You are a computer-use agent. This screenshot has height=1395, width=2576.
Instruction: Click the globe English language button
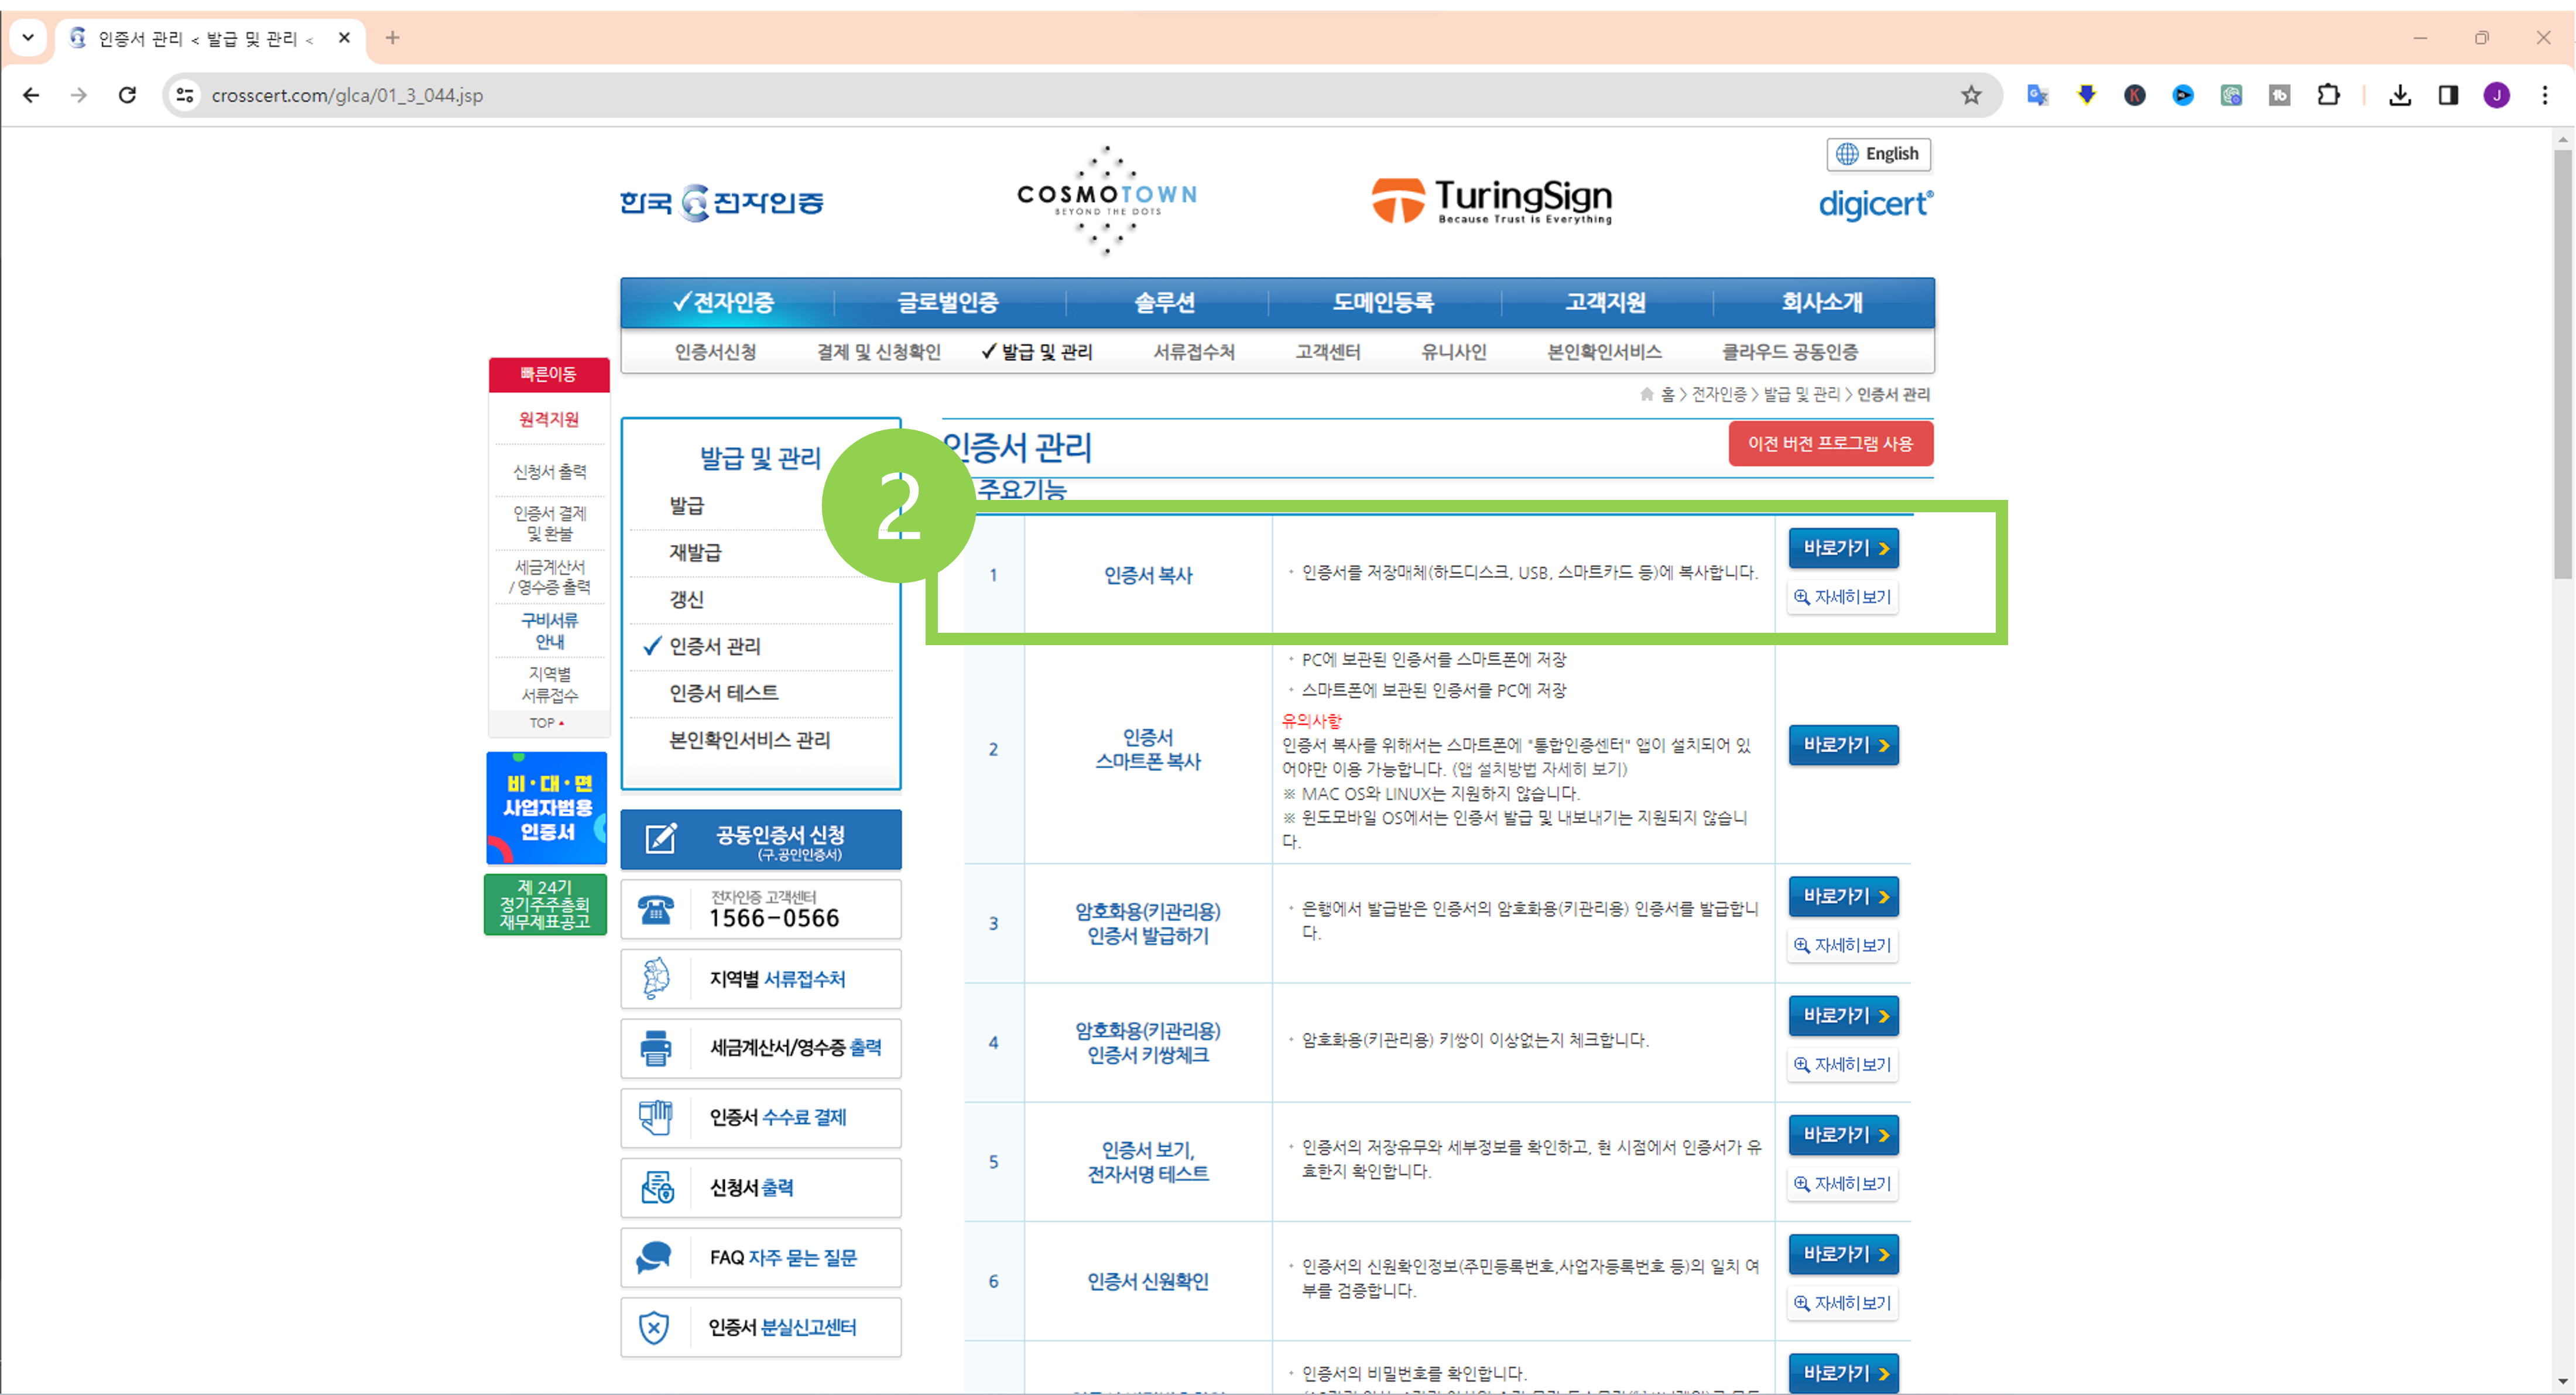click(1878, 154)
